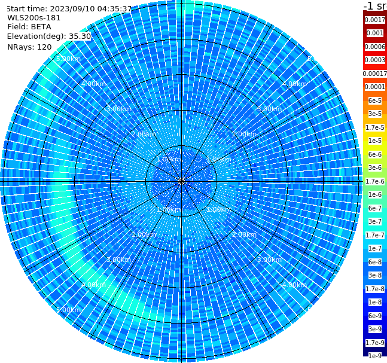This screenshot has height=363, width=387.
Task: Select the 1.7e-7 colorbar value
Action: point(375,235)
